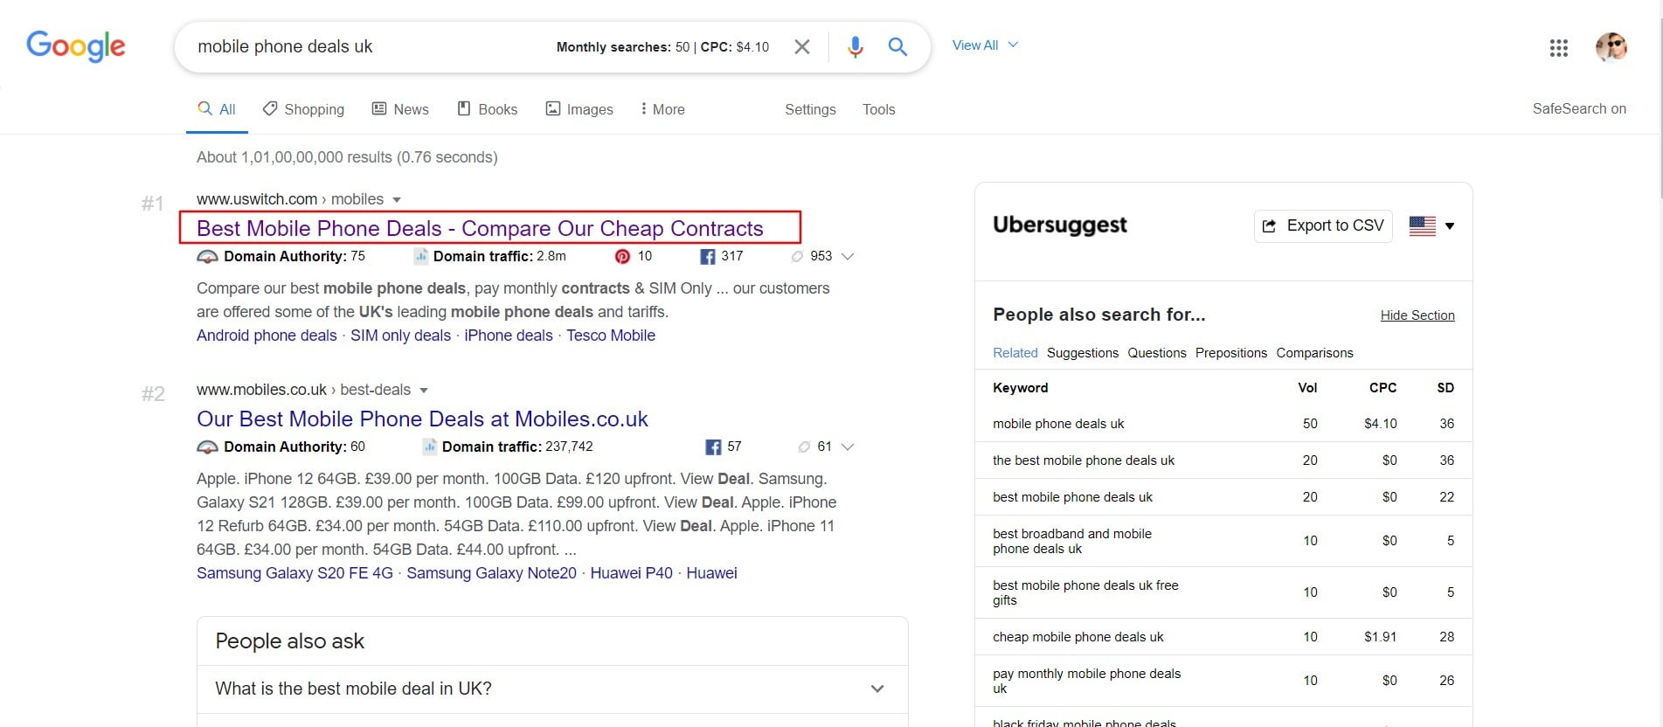Click keyword 'best mobile phone deals uk free gifts'
Image resolution: width=1663 pixels, height=727 pixels.
1085,592
